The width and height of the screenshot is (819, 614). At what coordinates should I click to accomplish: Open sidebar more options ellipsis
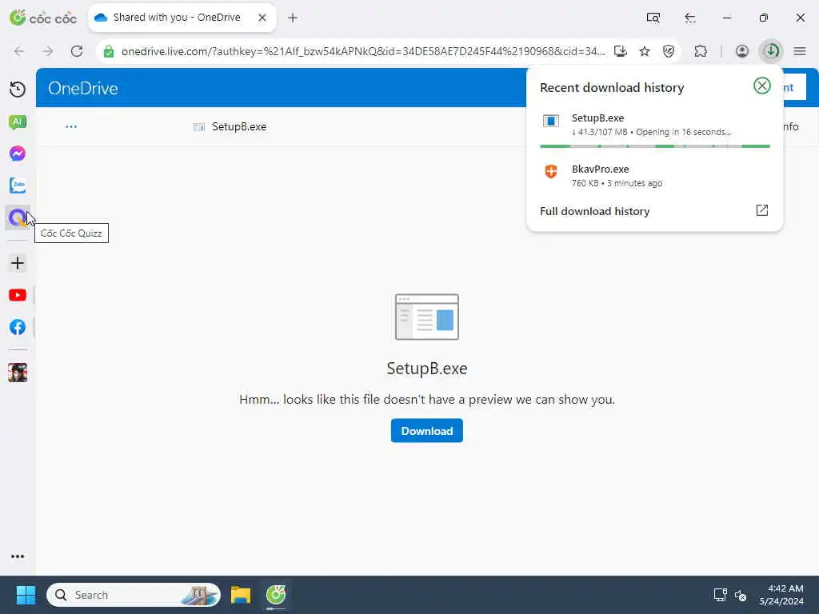point(18,556)
